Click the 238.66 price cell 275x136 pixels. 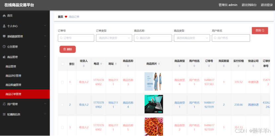(x=239, y=105)
